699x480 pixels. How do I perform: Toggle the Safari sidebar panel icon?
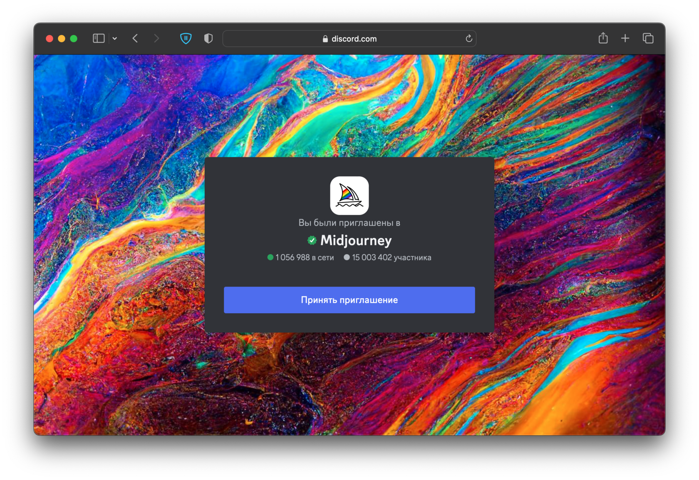(98, 39)
